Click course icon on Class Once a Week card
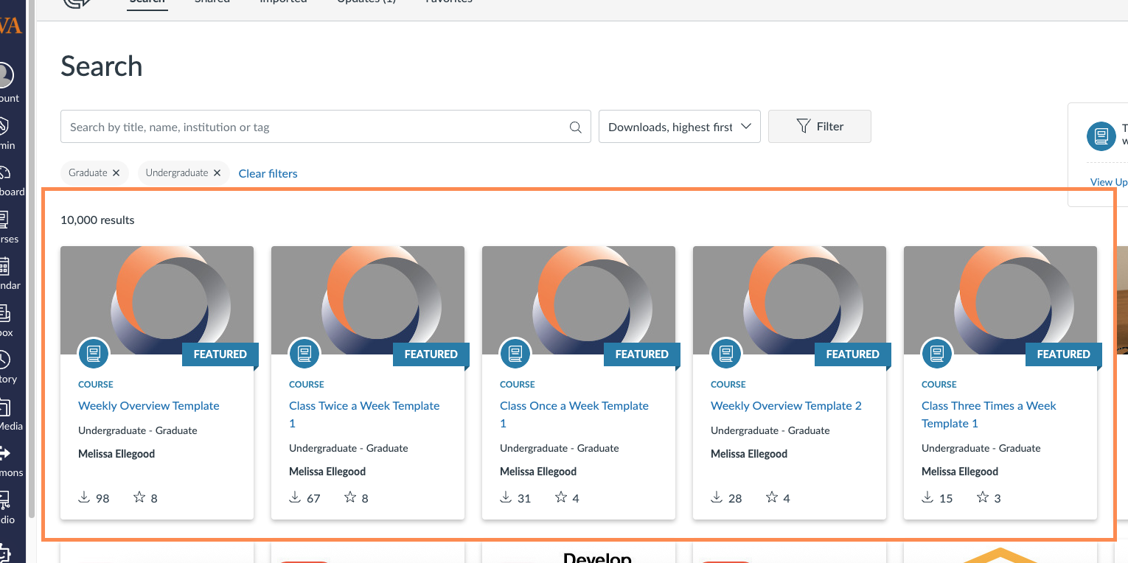 [515, 354]
